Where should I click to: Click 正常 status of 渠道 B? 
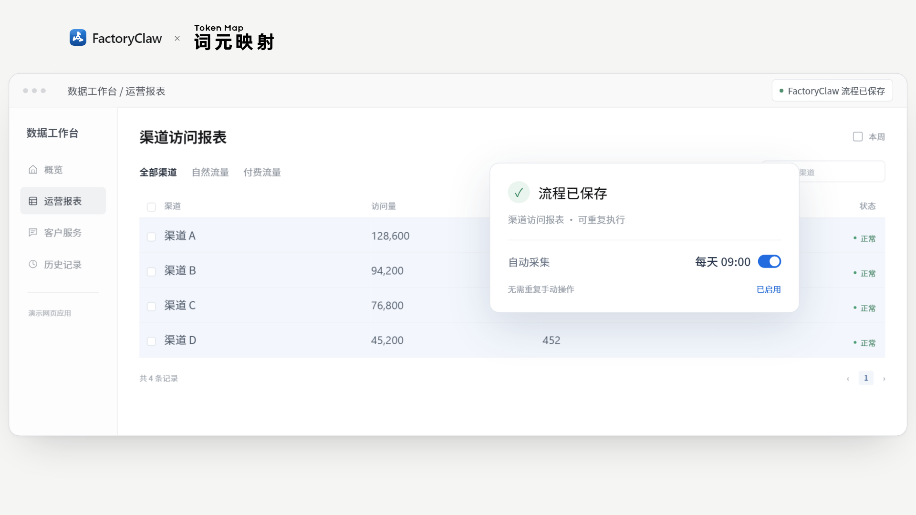[864, 273]
